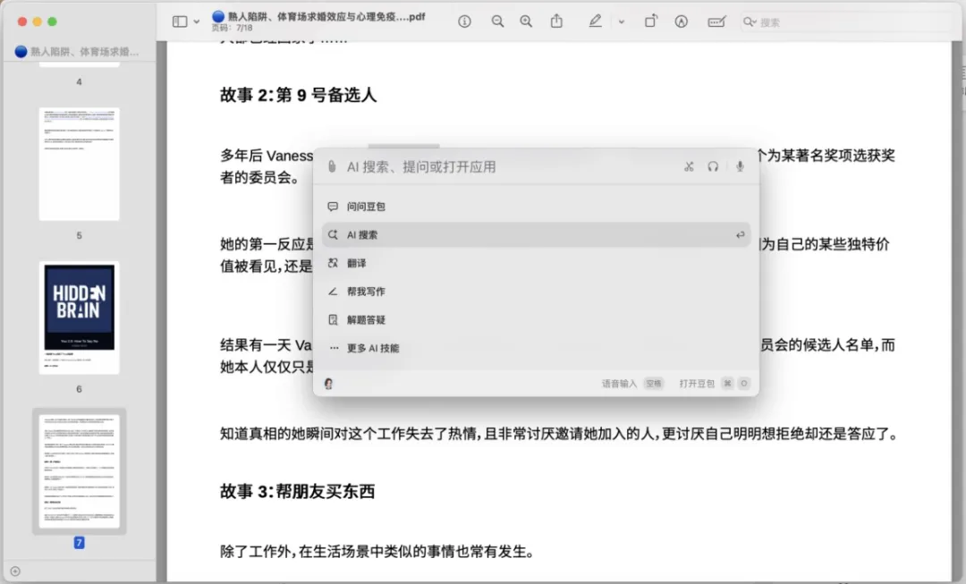Open the share menu icon
The height and width of the screenshot is (584, 966).
(556, 21)
